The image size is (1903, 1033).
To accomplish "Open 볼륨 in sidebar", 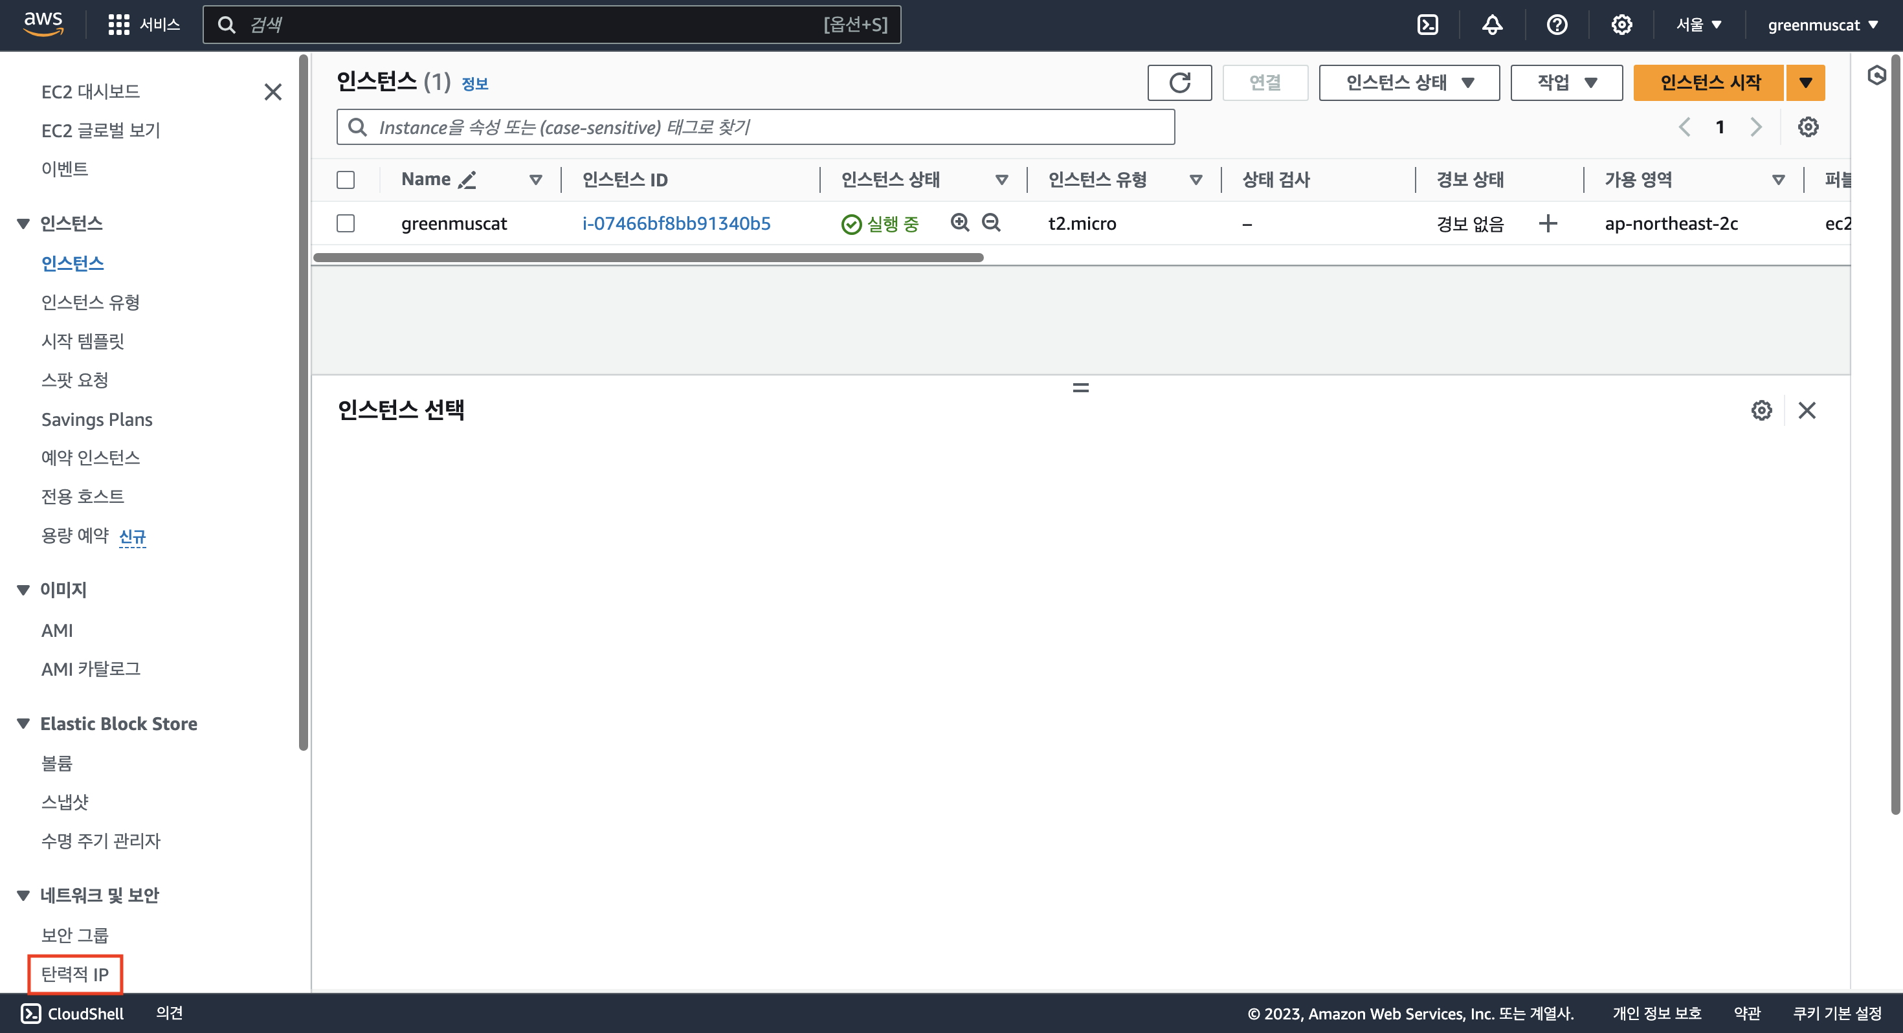I will (x=57, y=762).
